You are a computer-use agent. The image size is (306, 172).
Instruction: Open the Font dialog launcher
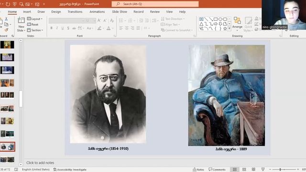click(x=115, y=36)
